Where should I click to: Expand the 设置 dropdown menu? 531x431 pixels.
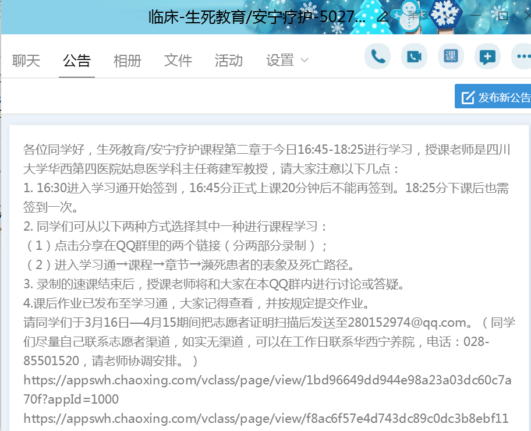(x=287, y=61)
